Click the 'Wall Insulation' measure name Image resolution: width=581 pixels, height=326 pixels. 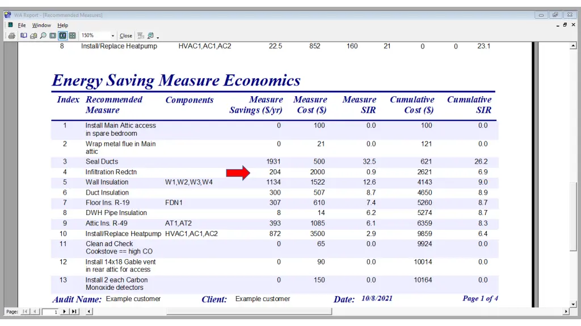pos(107,182)
